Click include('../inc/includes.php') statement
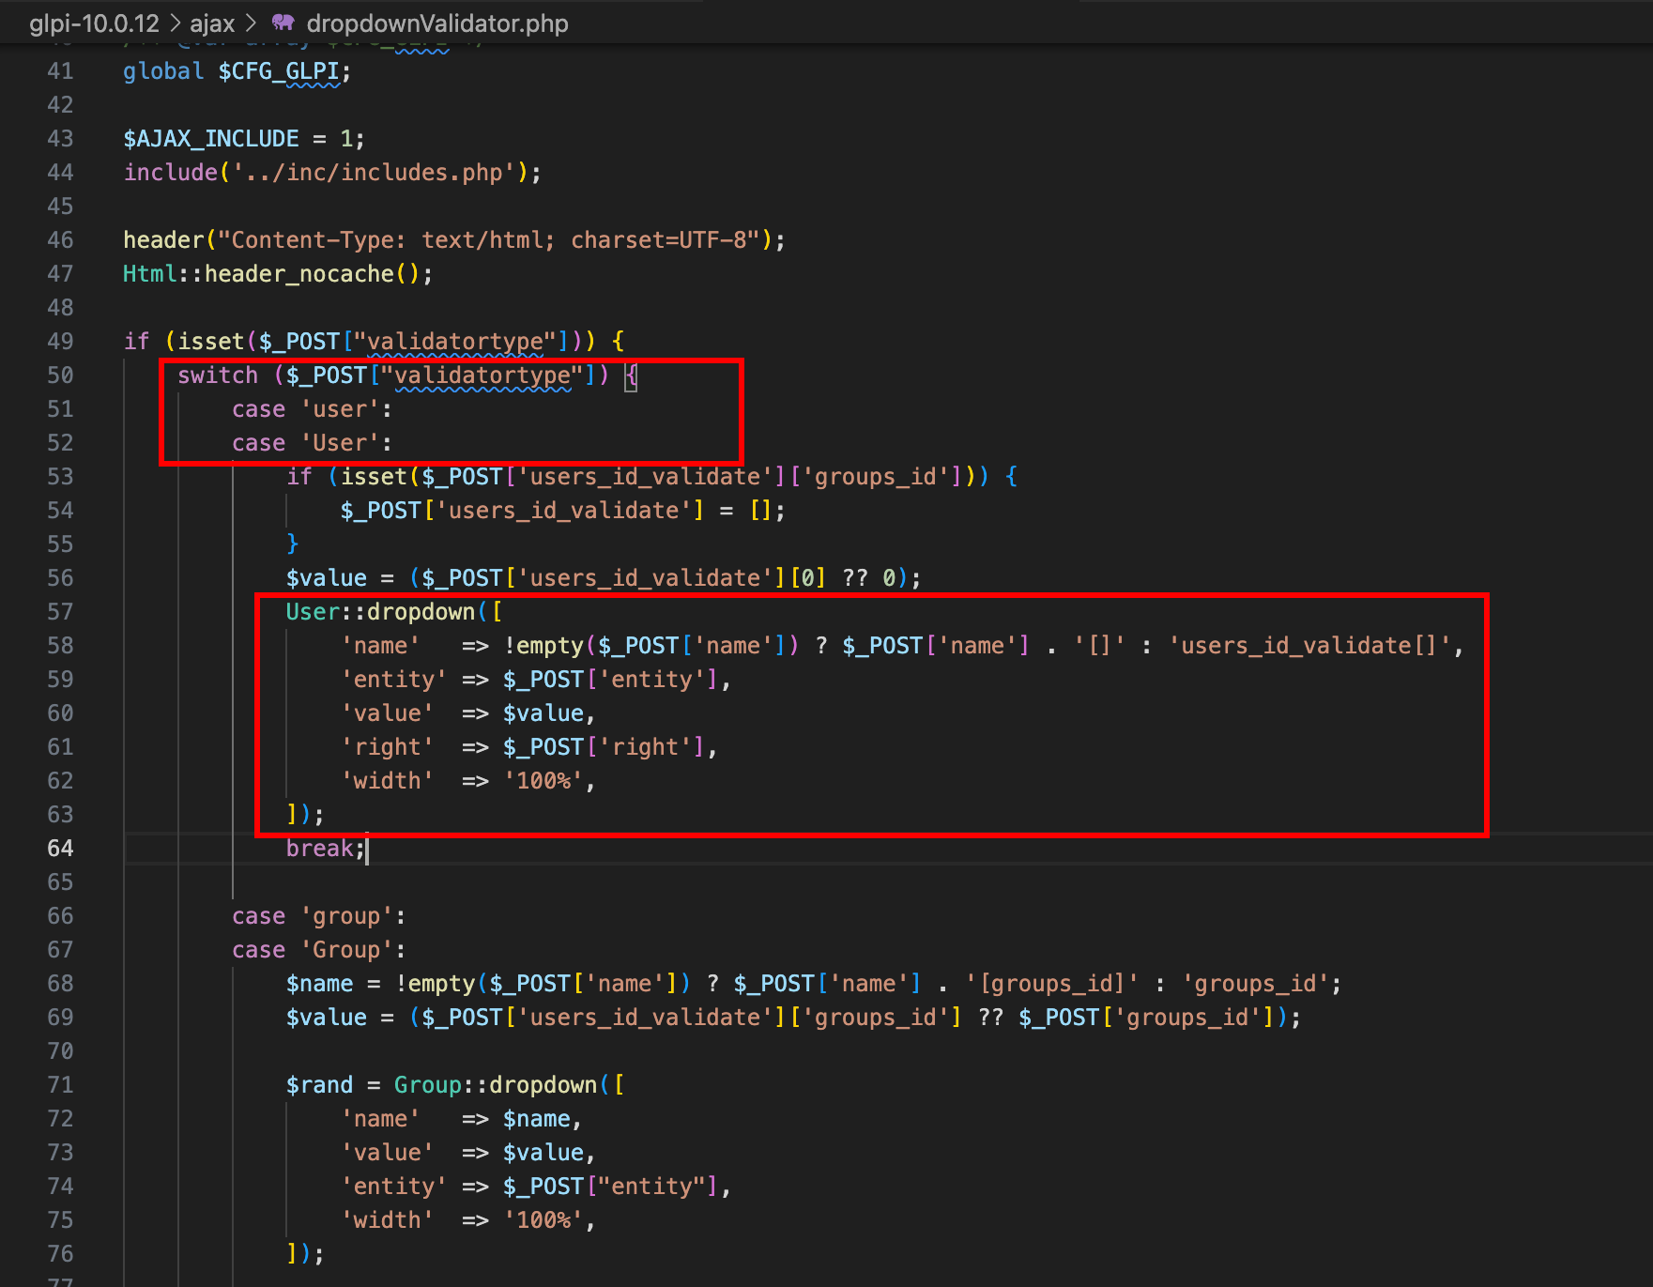Screen dimensions: 1653x1287 coord(332,173)
